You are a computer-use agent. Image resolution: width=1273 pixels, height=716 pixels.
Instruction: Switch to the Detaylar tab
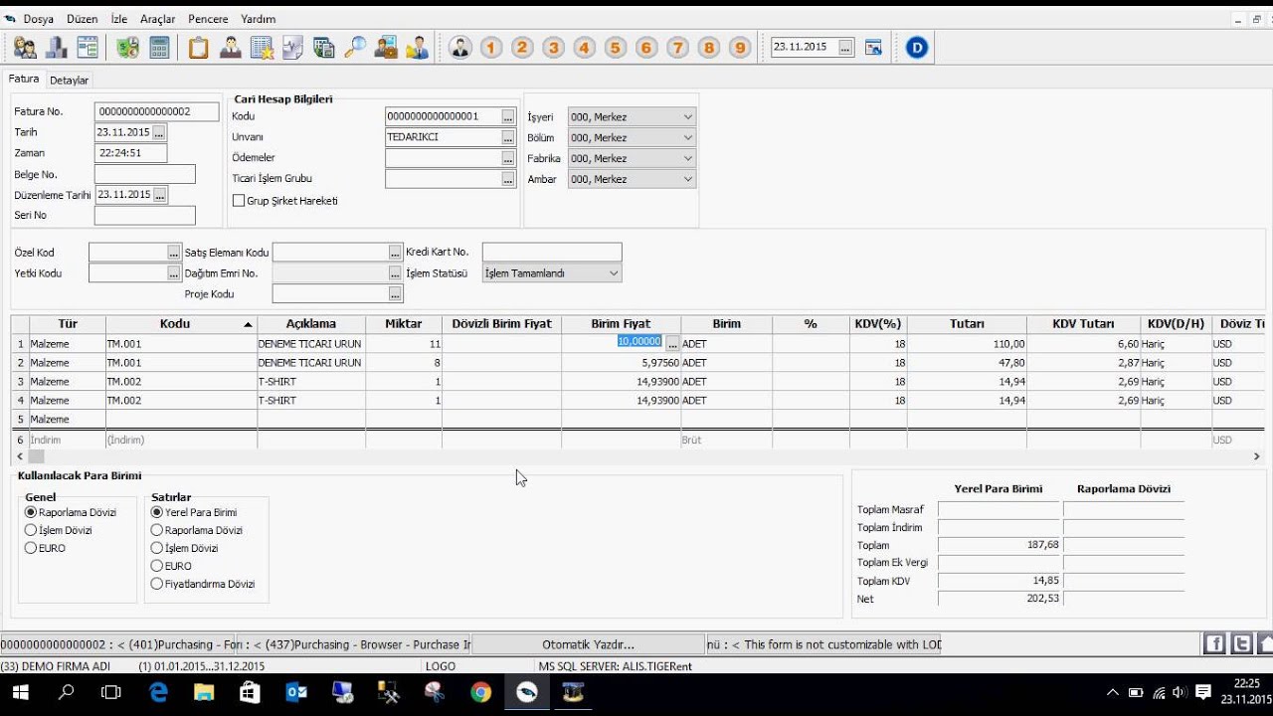pos(70,80)
